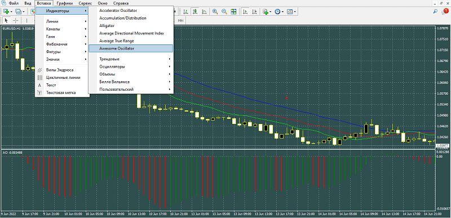Select the vertical line drawing tool
451x218 pixels.
click(26, 20)
